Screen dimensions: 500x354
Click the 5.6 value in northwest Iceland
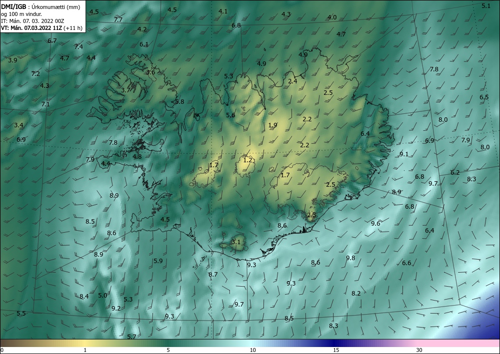coord(230,115)
